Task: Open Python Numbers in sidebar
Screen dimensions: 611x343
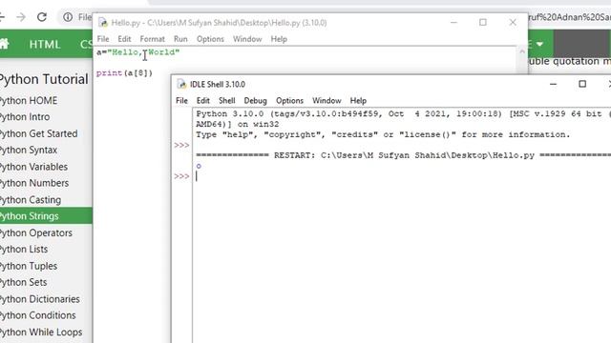Action: tap(34, 183)
